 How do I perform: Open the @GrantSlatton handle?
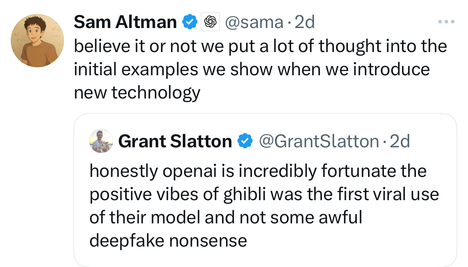tap(319, 141)
